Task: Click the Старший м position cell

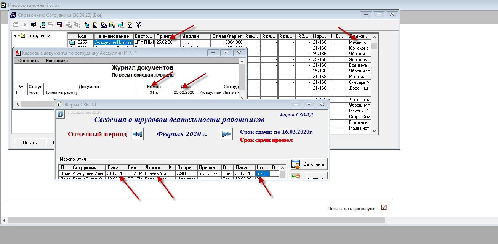Action: [360, 117]
